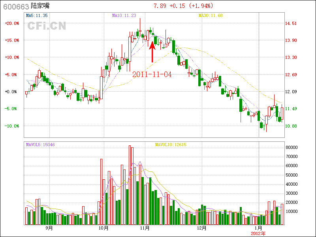
Task: Select the MAVOL10:12615 volume label
Action: (171, 145)
